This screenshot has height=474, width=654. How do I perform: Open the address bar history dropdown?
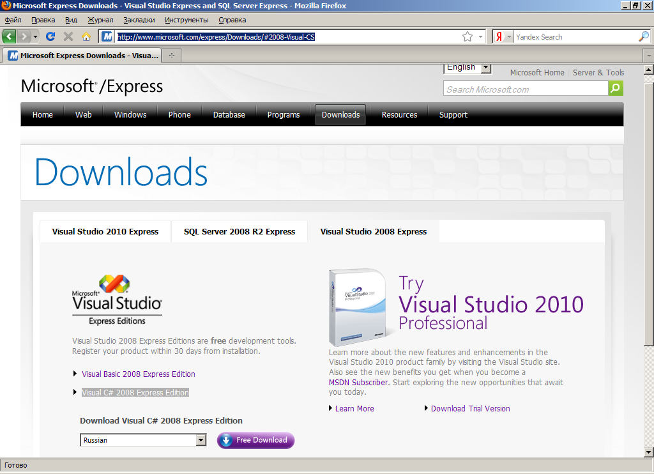pos(480,36)
